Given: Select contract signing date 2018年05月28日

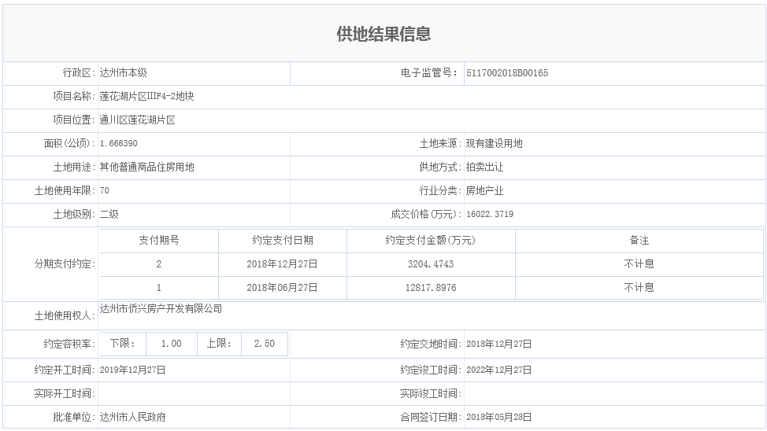Looking at the screenshot, I should (499, 417).
